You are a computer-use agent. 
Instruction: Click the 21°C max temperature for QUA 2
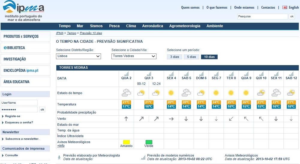(x=126, y=102)
